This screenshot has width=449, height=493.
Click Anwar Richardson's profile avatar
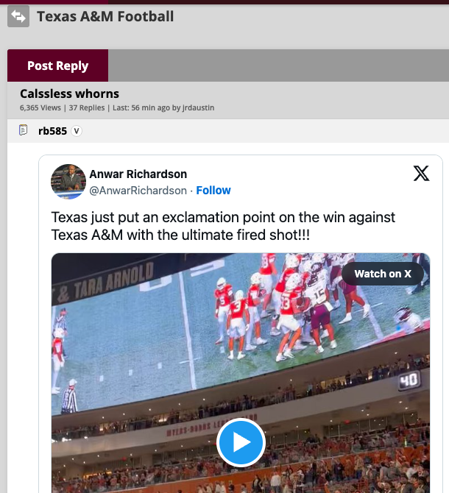[x=68, y=182]
